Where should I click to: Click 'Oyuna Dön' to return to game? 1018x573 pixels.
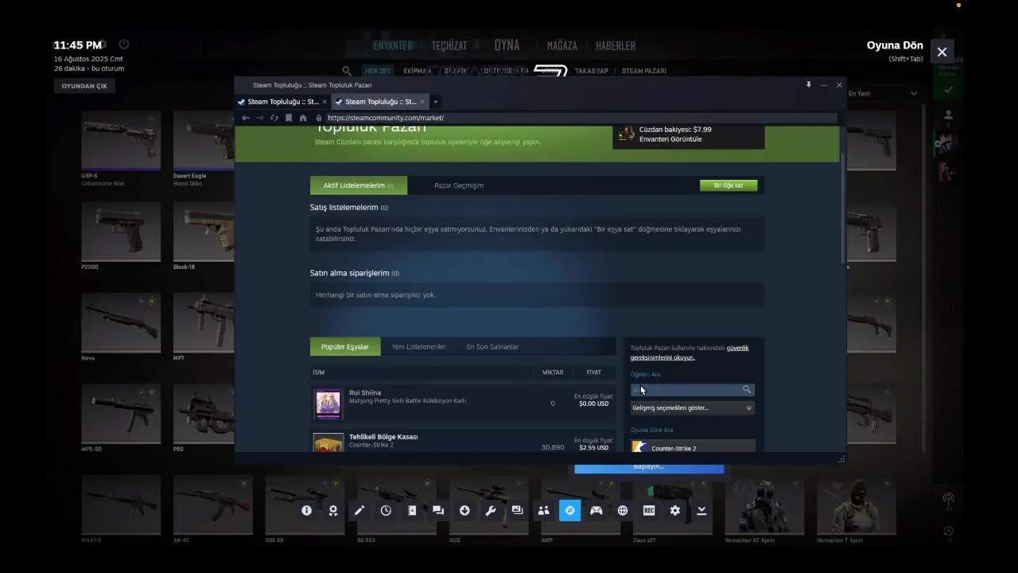point(895,45)
